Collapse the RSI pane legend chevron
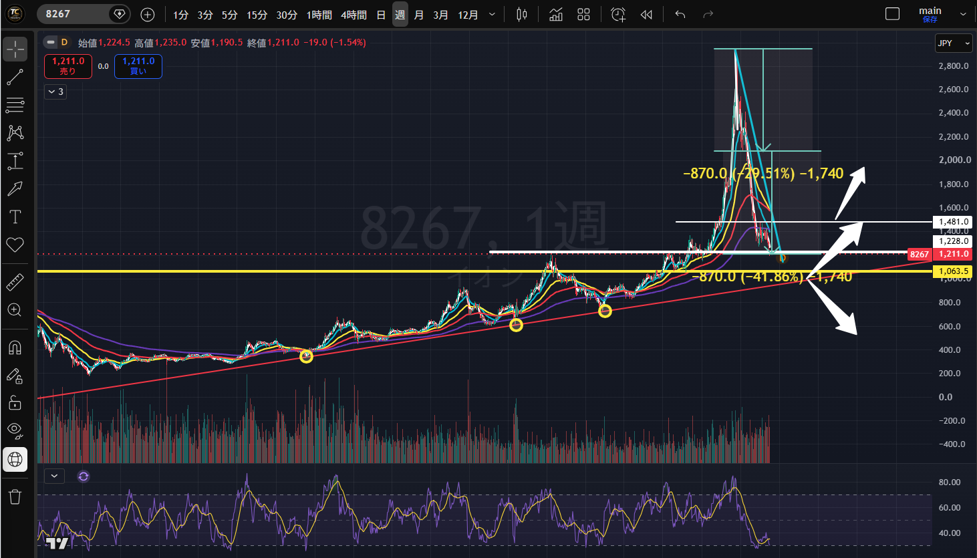 pyautogui.click(x=54, y=476)
